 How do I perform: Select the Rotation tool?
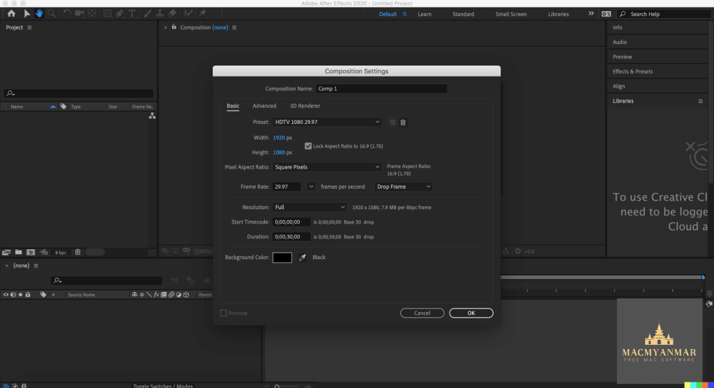coord(67,14)
